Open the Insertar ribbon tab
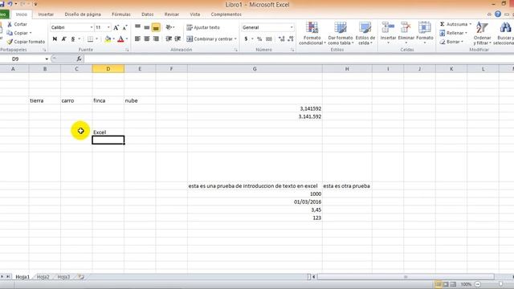Screen dimensions: 514x289 click(46, 14)
